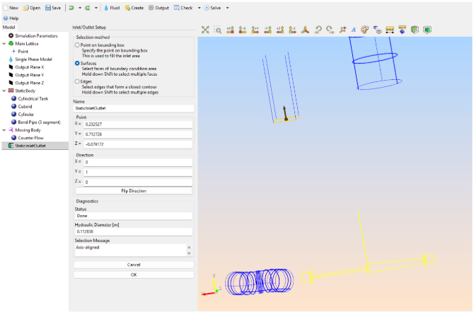Image resolution: width=474 pixels, height=312 pixels.
Task: Set view to +X axis
Action: tap(231, 30)
